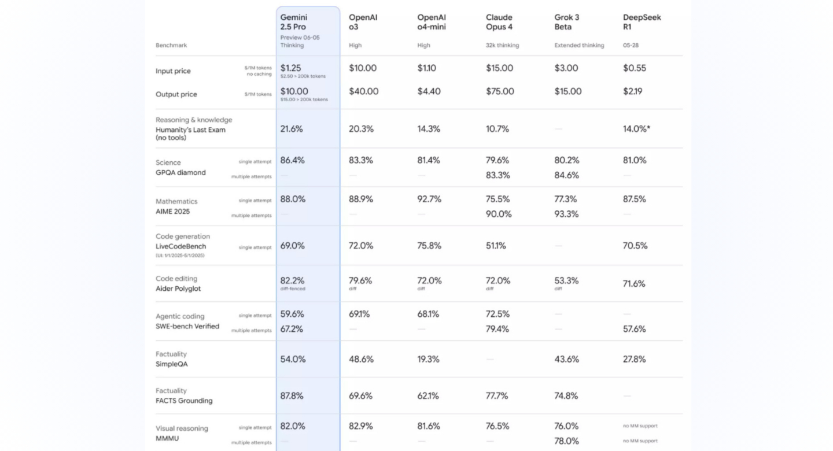Image resolution: width=833 pixels, height=451 pixels.
Task: Click Claude Opus 4's $75.00 output price
Action: coord(500,91)
